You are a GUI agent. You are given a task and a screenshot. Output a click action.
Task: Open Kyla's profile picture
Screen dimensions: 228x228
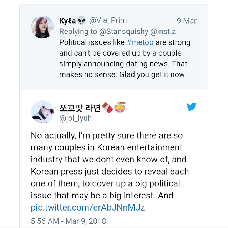(x=42, y=27)
